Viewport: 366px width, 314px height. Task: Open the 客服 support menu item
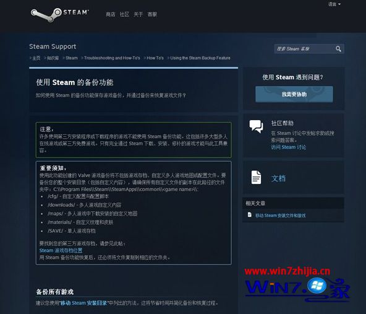(x=152, y=14)
